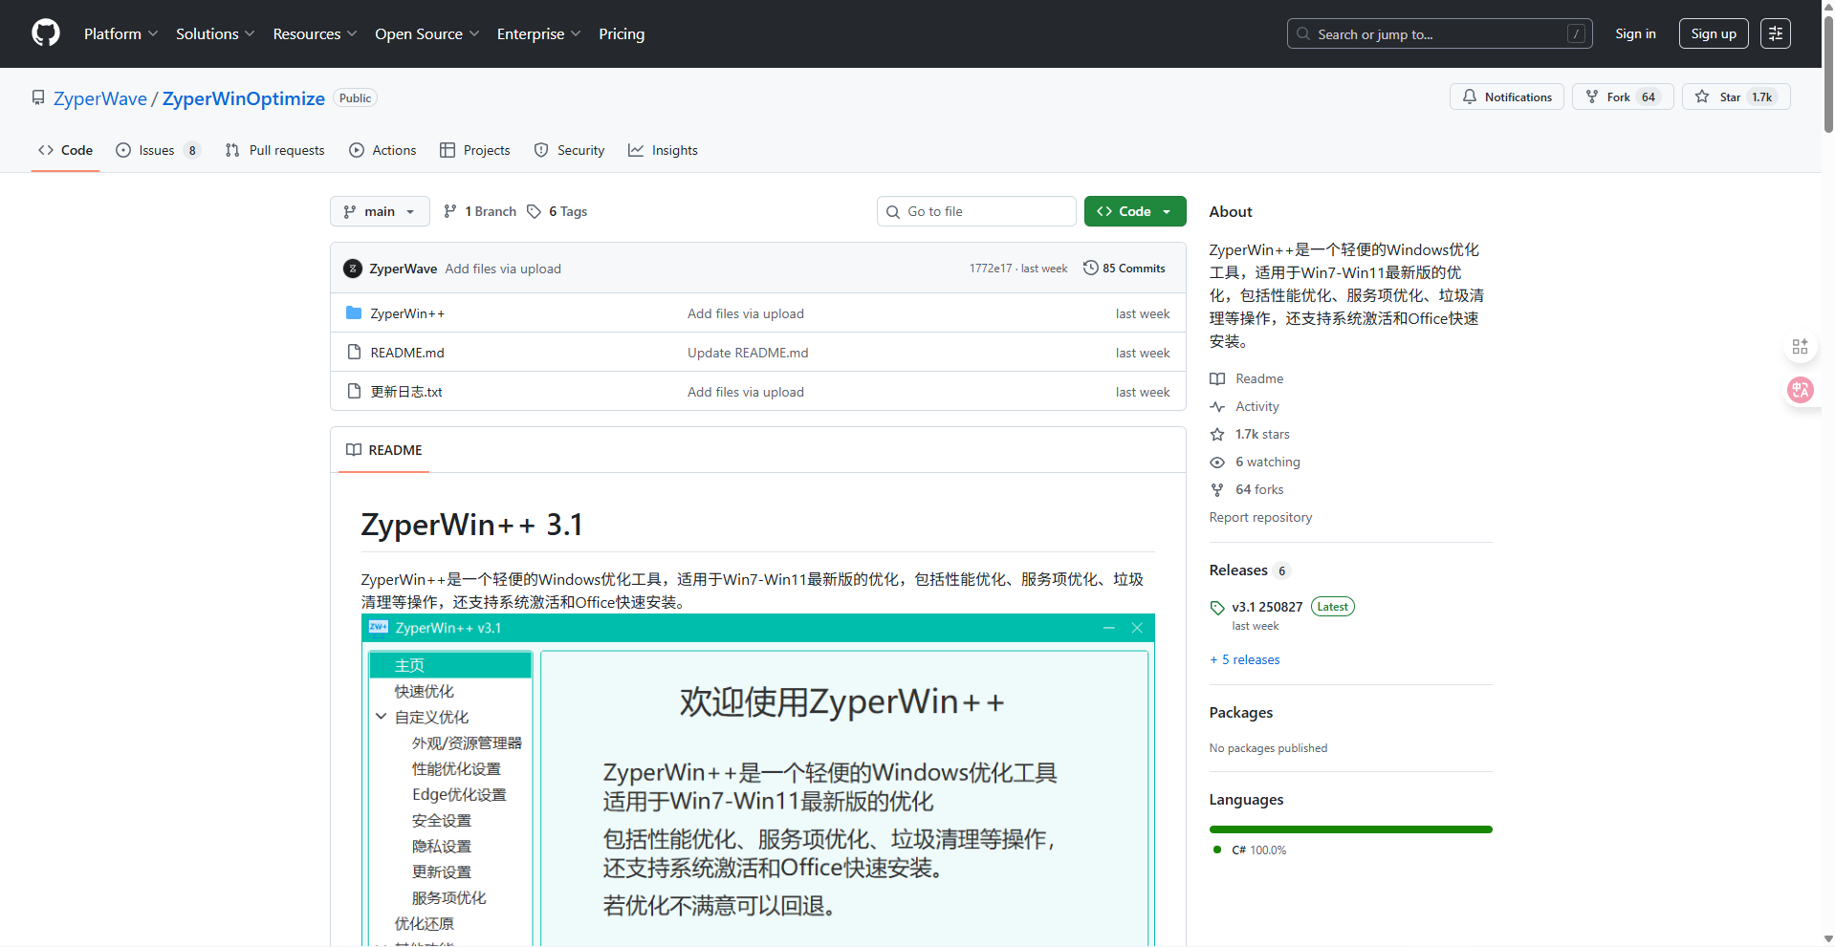The image size is (1835, 947).
Task: Go to the Pricing page
Action: pyautogui.click(x=622, y=33)
